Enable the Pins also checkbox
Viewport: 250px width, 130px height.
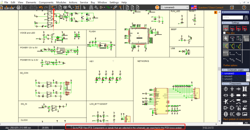[x=224, y=33]
